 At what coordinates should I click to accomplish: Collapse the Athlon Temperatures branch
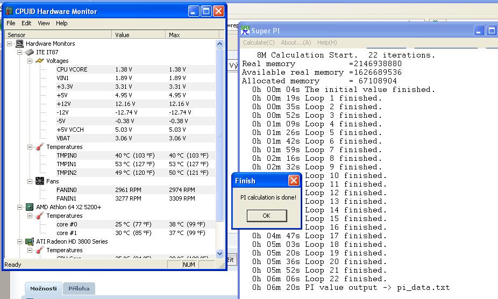click(x=30, y=216)
